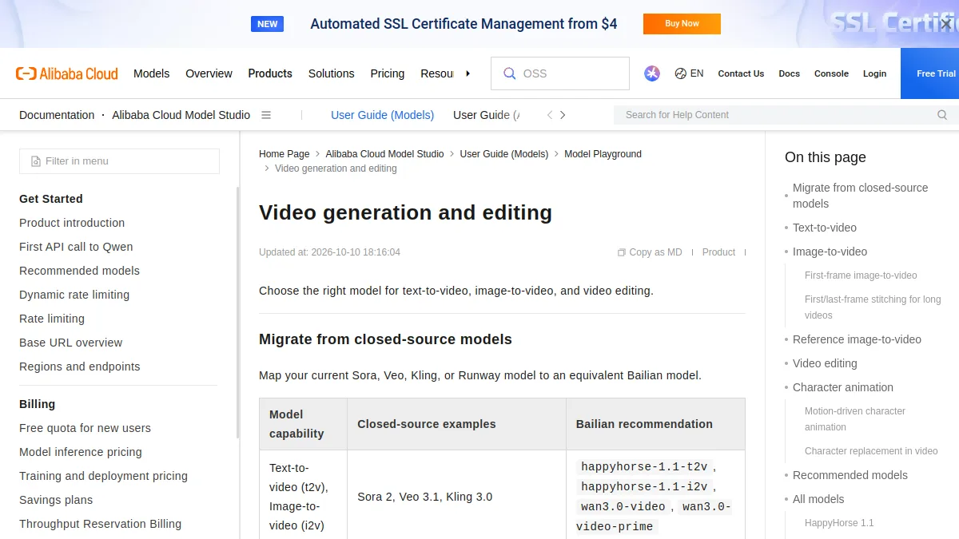The width and height of the screenshot is (959, 539).
Task: Open Savings plans in sidebar
Action: tap(56, 500)
